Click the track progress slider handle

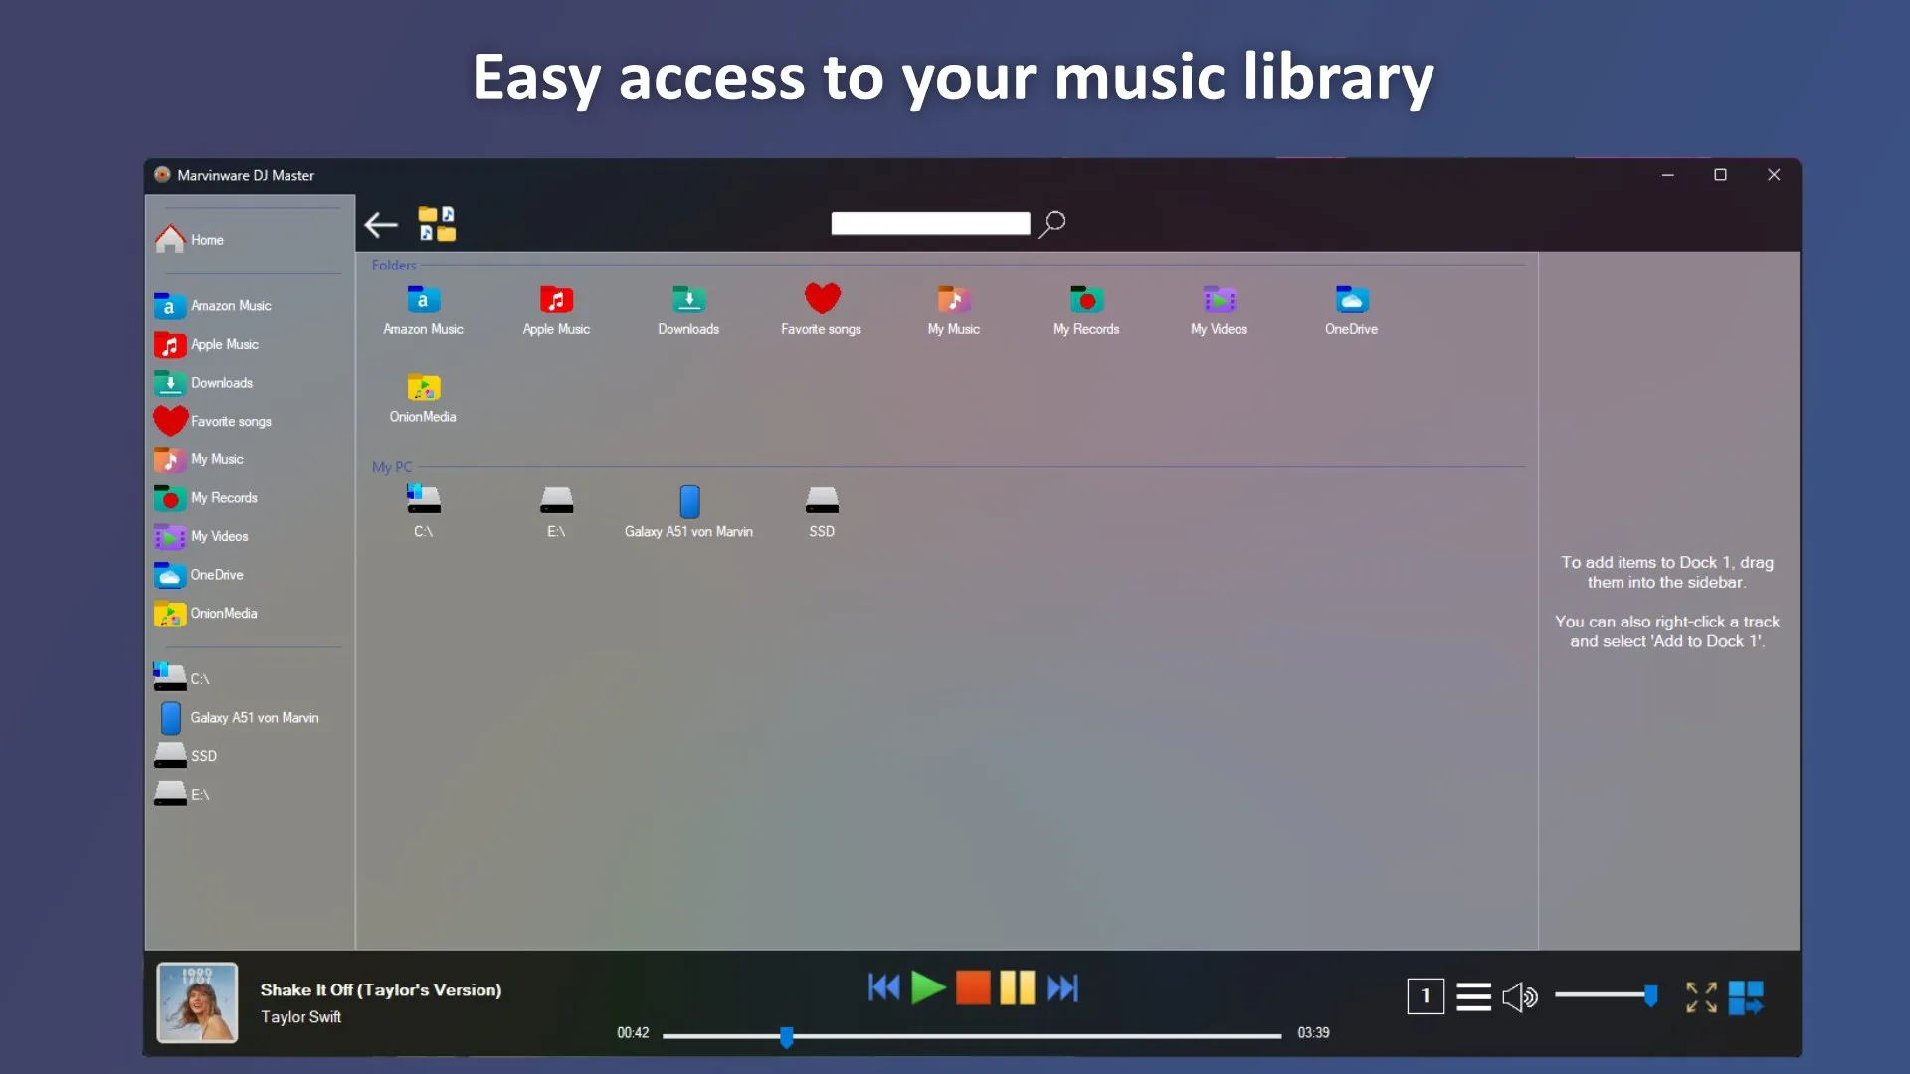pyautogui.click(x=787, y=1037)
